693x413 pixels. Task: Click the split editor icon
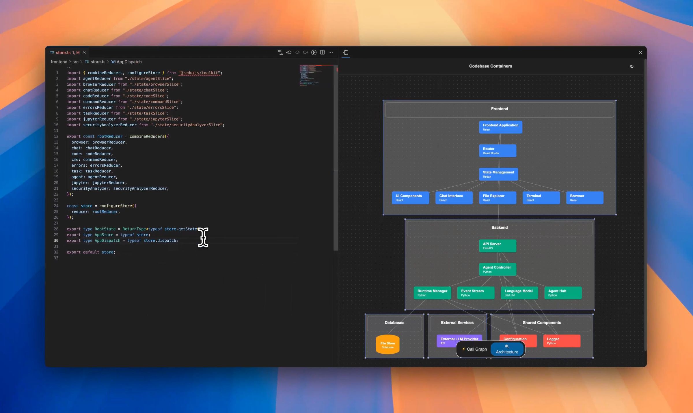322,52
